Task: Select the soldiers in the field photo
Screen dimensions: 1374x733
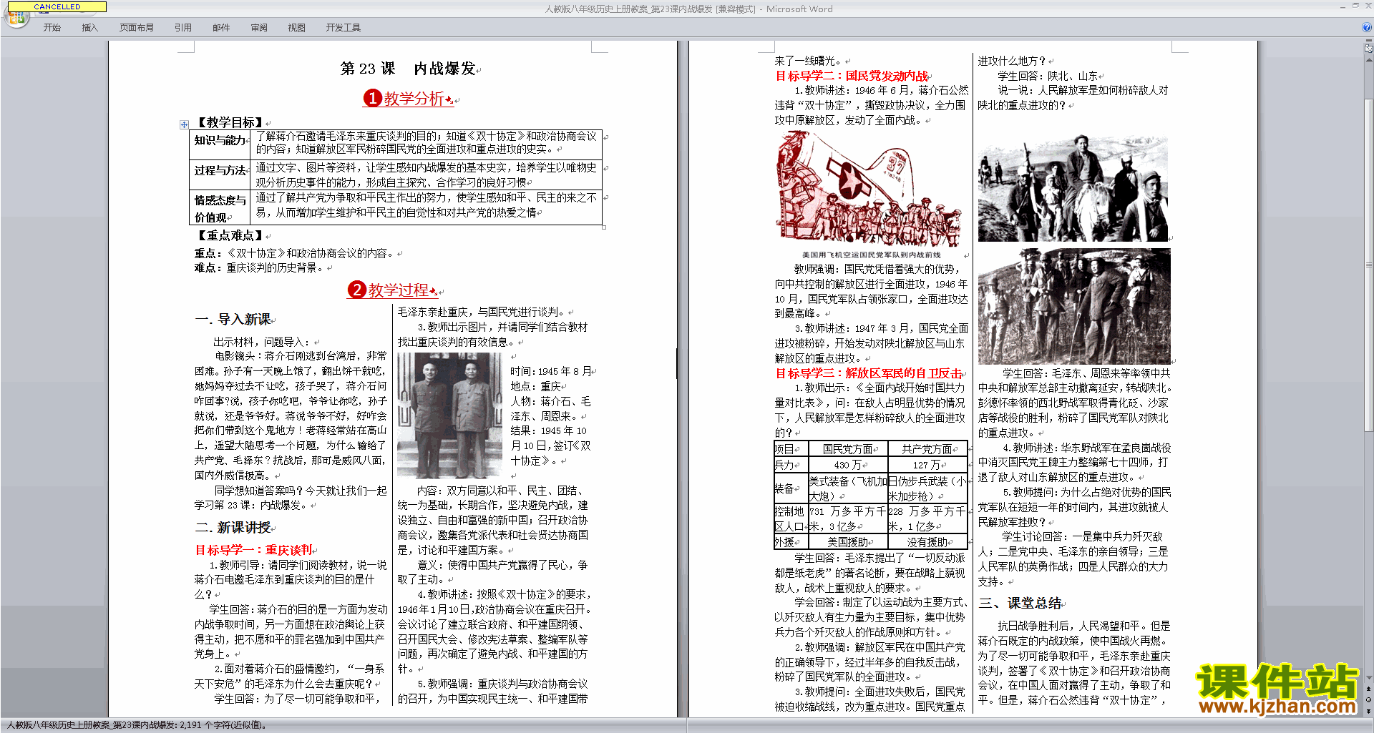Action: point(1074,306)
